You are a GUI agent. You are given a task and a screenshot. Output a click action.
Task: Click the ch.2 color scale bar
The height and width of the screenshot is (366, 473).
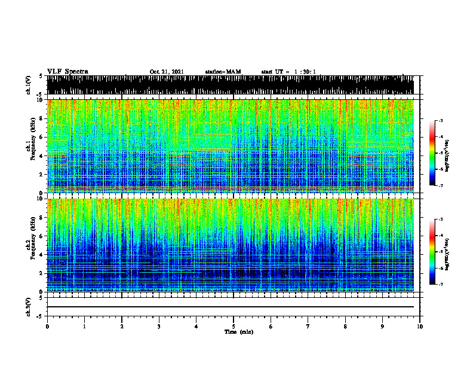(x=432, y=252)
